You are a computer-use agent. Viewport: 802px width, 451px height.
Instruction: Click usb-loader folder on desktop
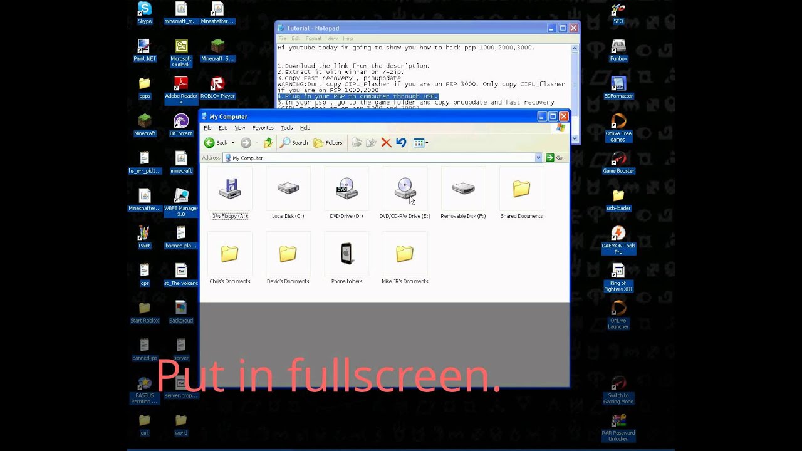click(x=618, y=200)
